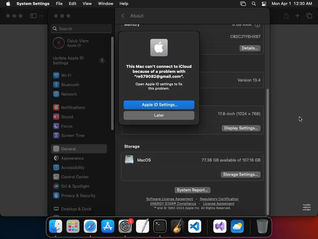Click Share icon in background window

pyautogui.click(x=286, y=16)
